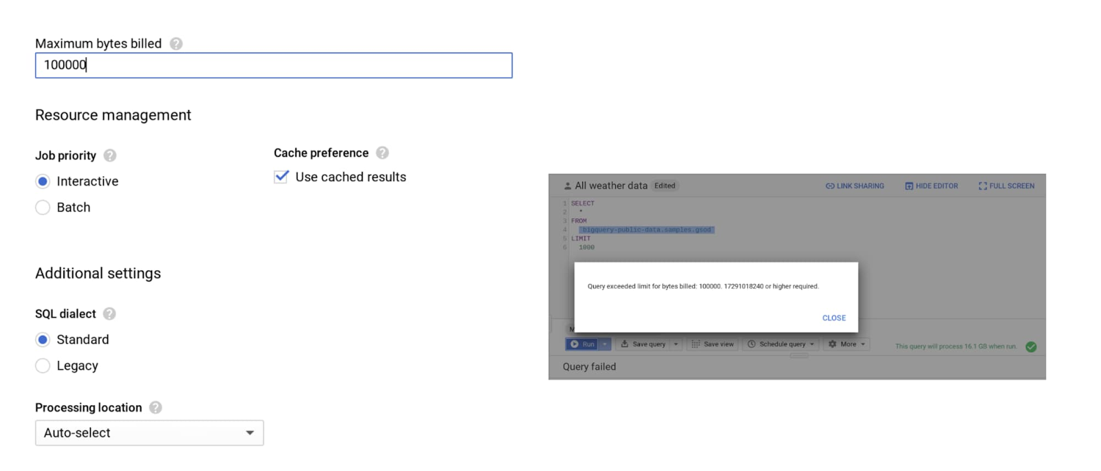
Task: Choose Legacy SQL dialect
Action: coord(43,366)
